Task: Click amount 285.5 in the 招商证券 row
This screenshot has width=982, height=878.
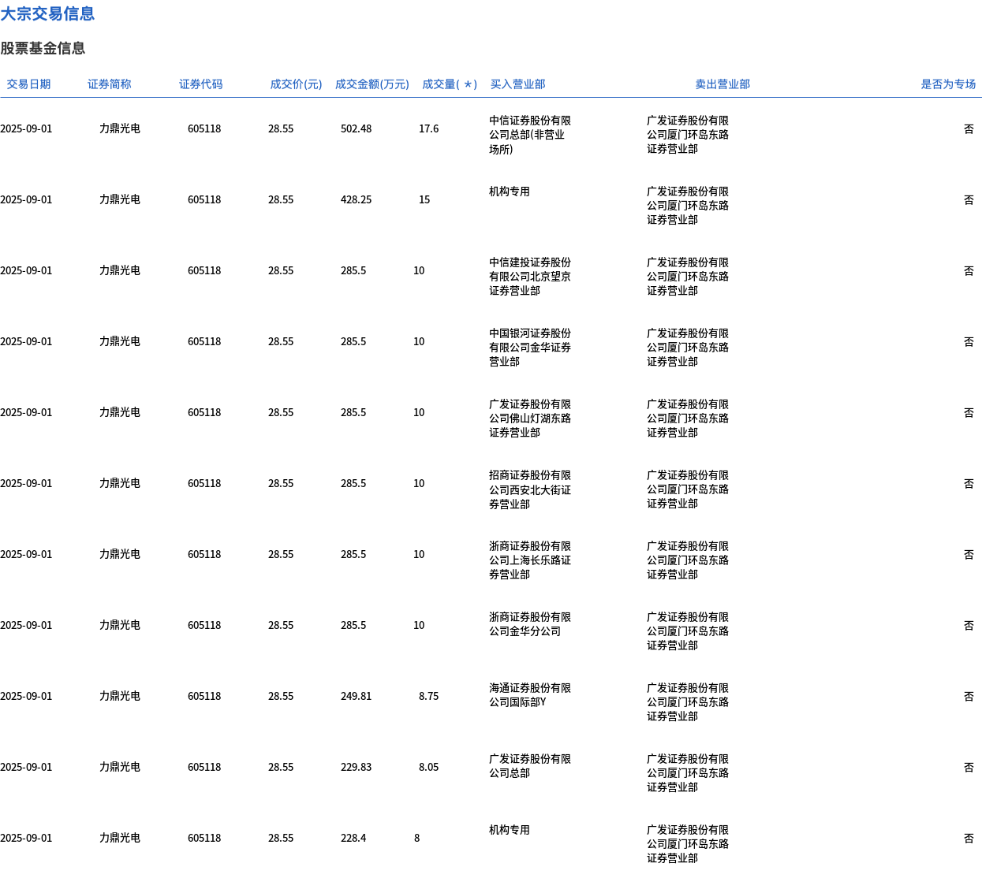Action: [353, 483]
